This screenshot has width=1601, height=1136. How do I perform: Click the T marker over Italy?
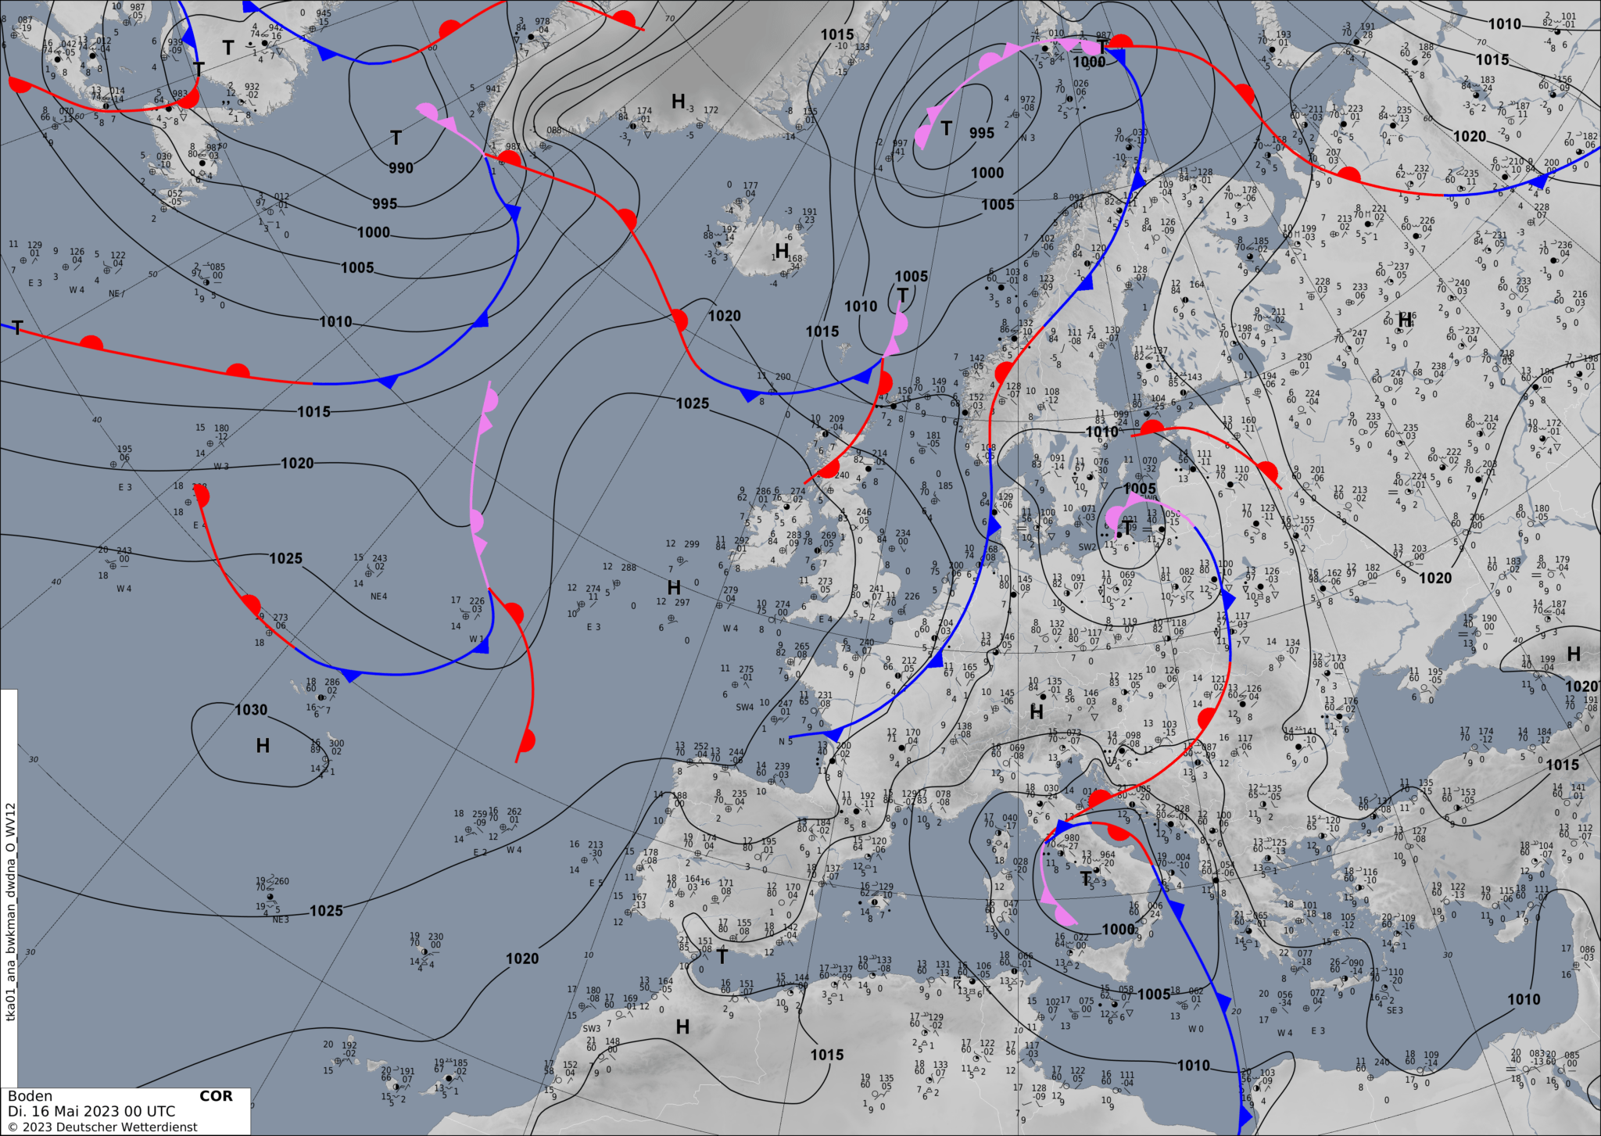[x=1087, y=878]
